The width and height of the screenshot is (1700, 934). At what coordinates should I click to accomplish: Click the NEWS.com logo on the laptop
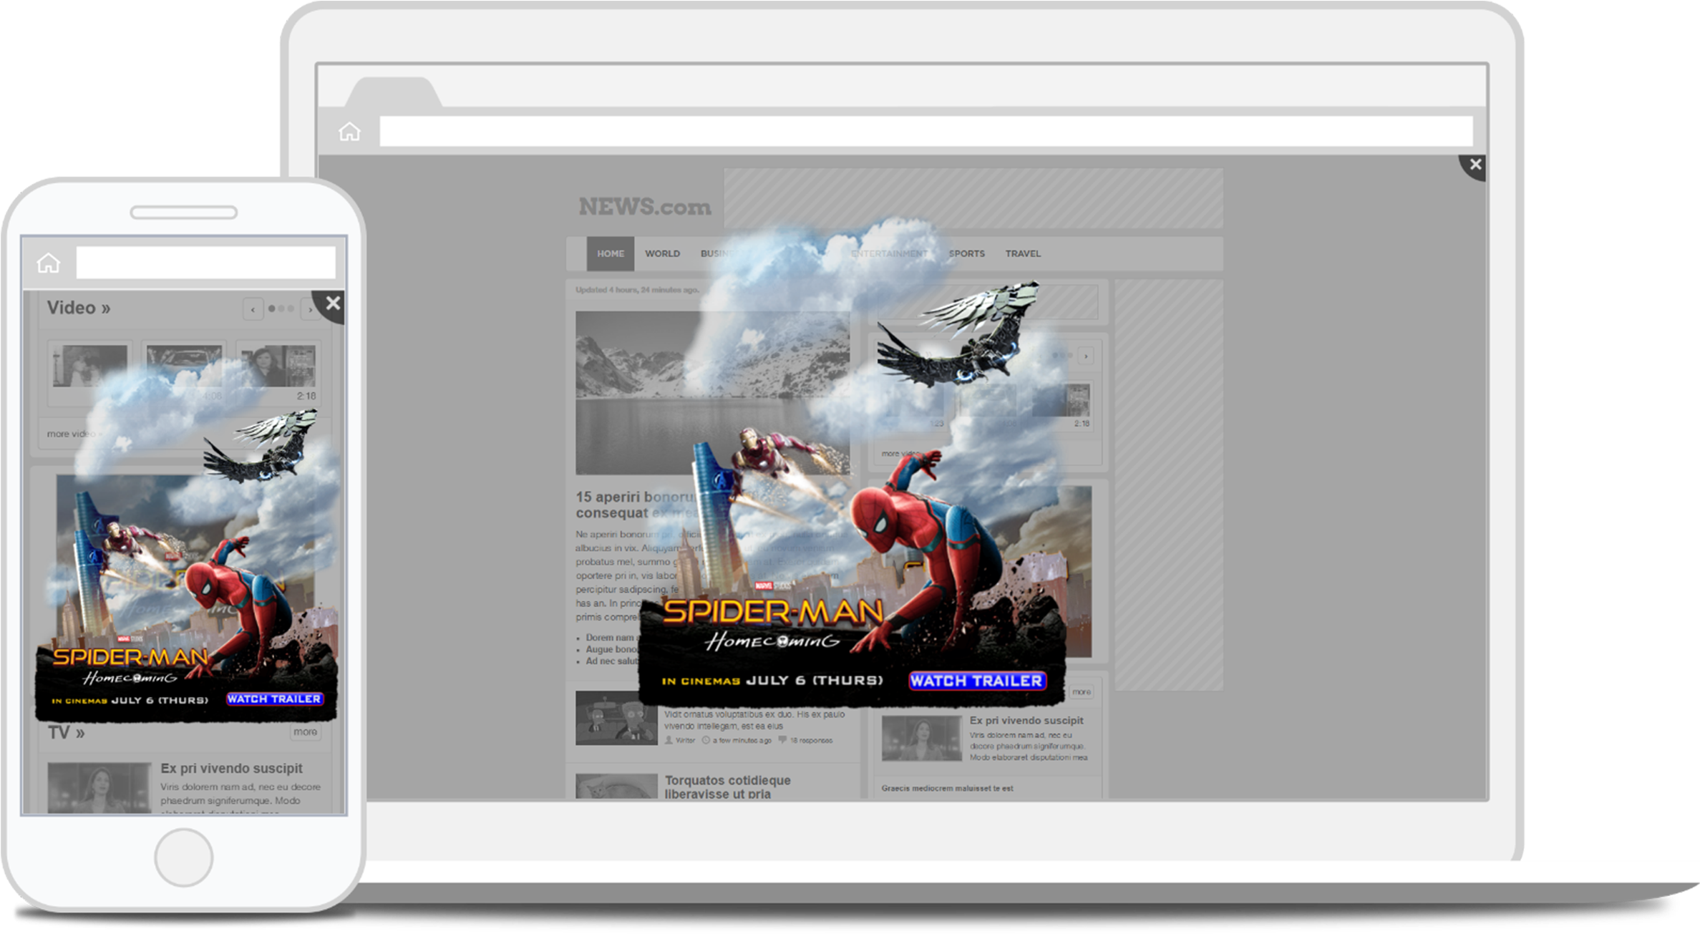[645, 207]
